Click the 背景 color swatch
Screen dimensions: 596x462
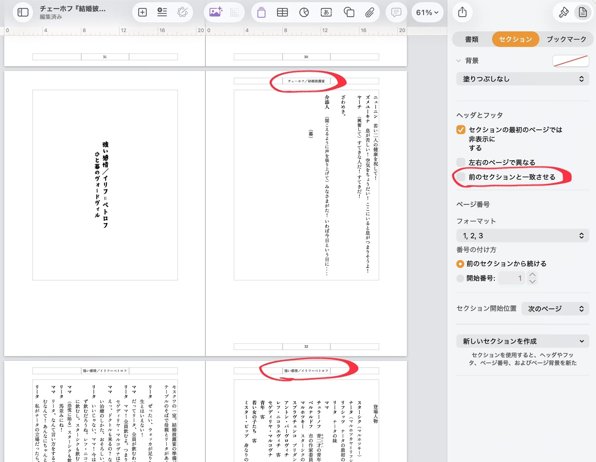[571, 61]
